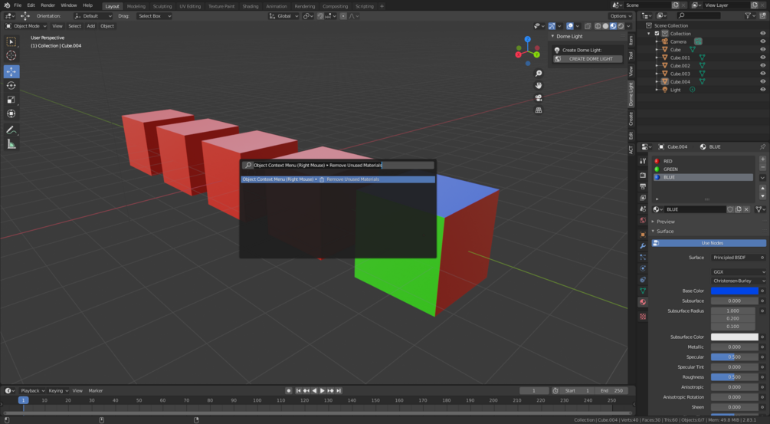
Task: Select the Scale tool
Action: tap(11, 100)
